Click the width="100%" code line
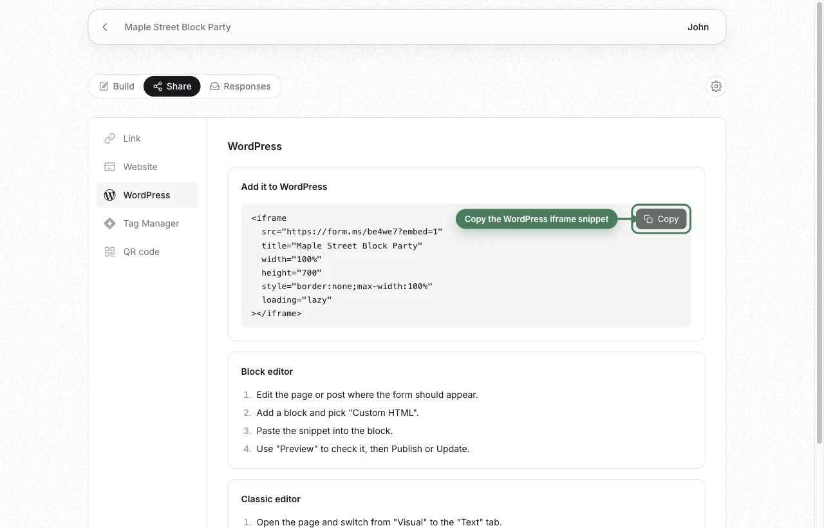 pos(292,259)
